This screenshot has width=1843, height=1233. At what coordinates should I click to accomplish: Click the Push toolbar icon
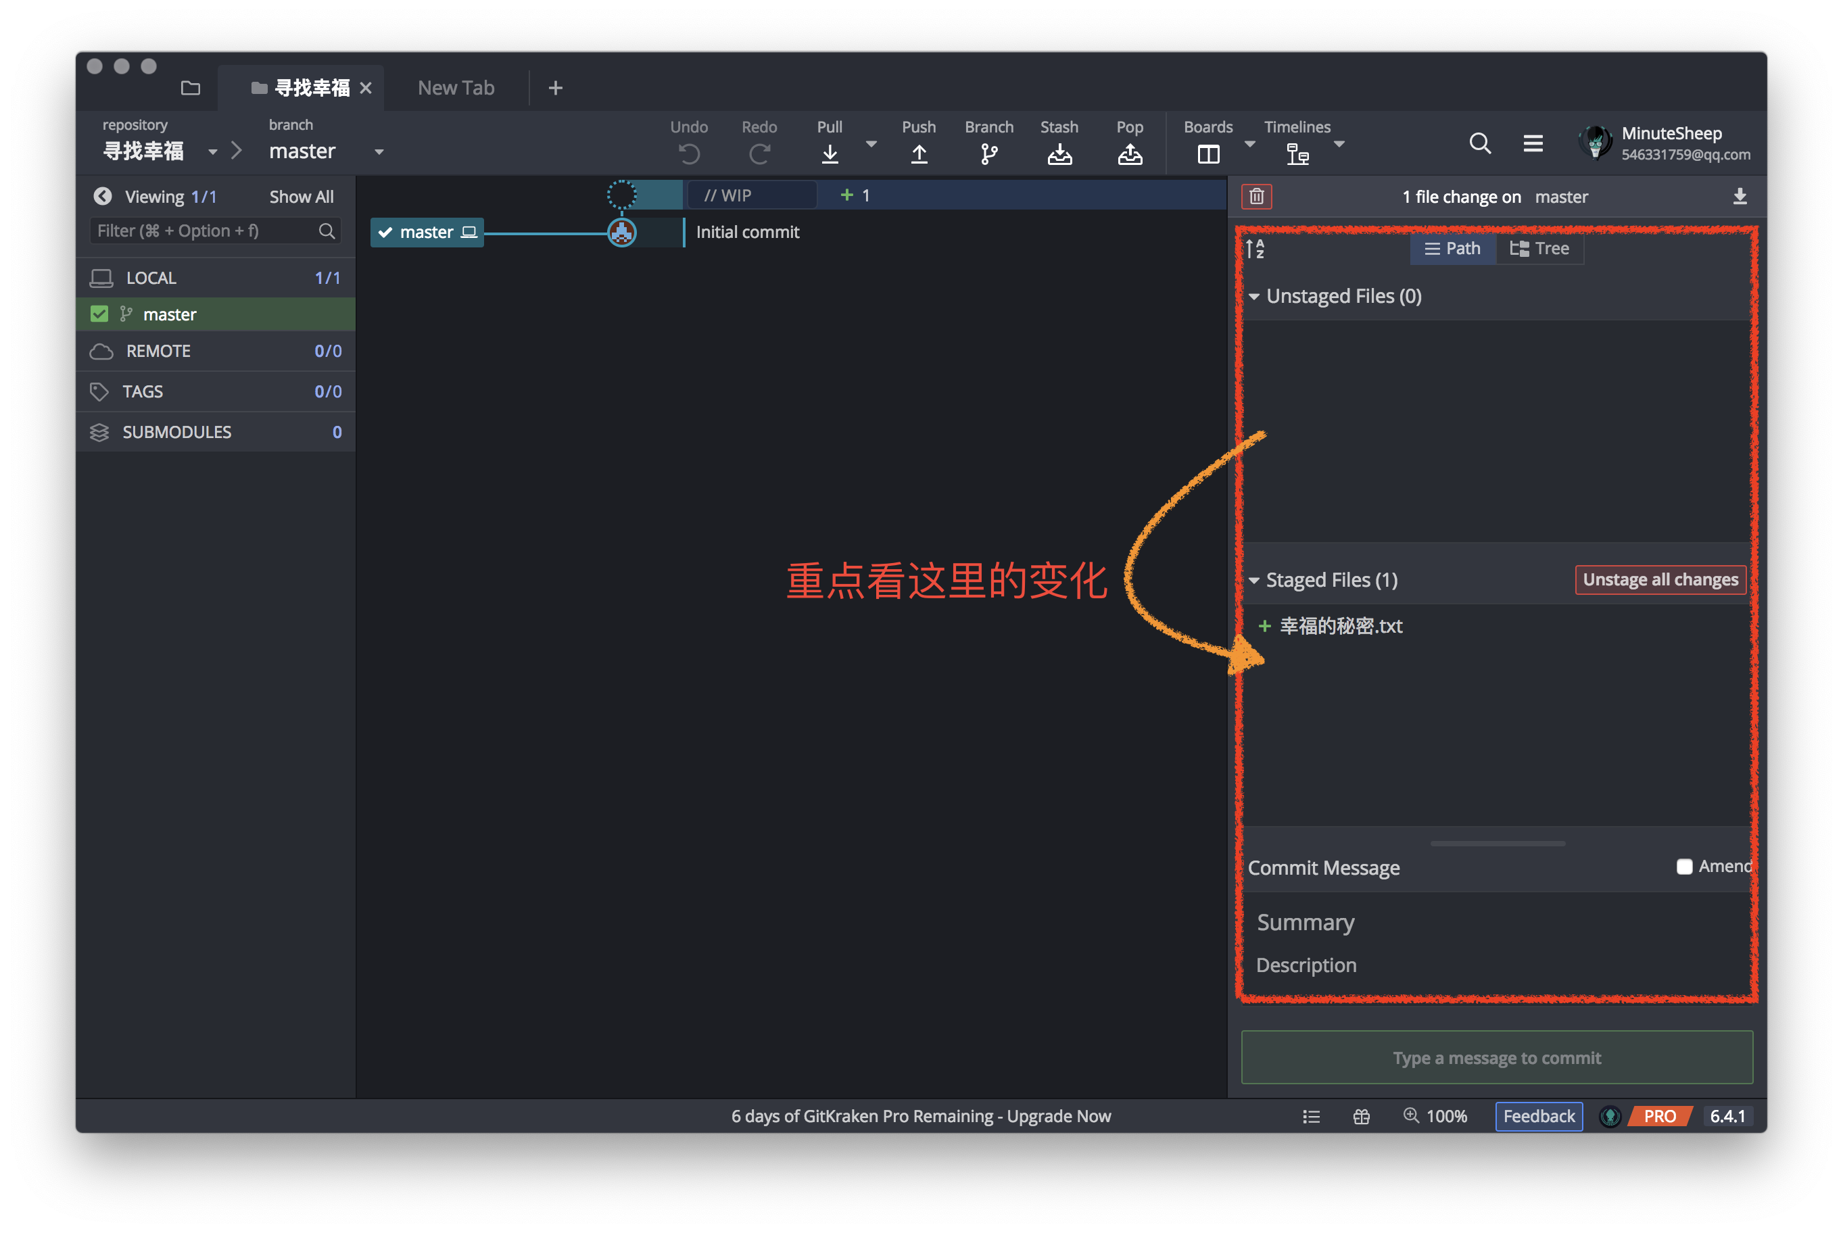[x=918, y=153]
